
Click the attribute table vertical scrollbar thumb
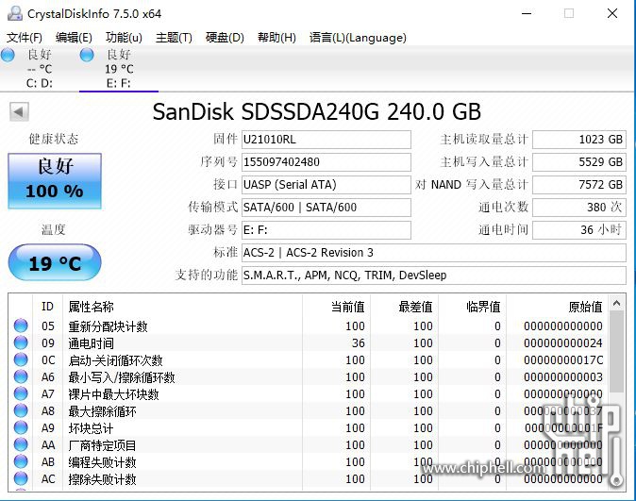pos(616,352)
